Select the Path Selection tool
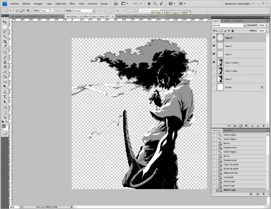 coord(5,102)
